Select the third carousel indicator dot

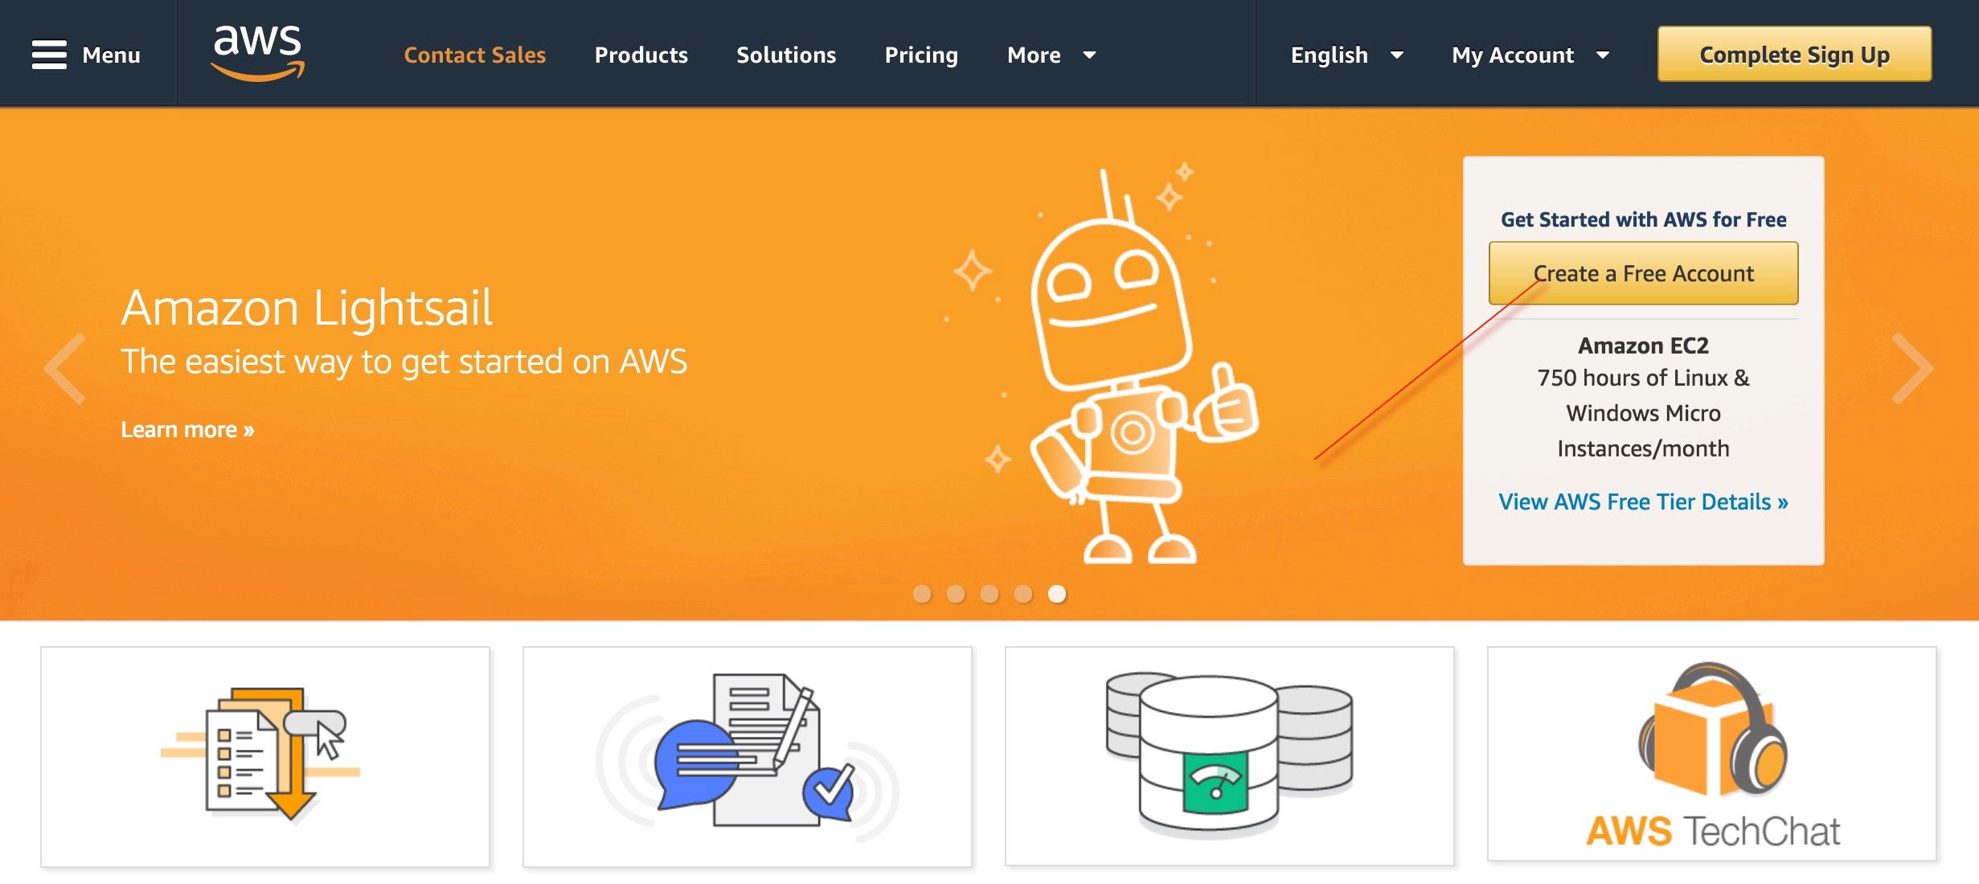click(989, 594)
